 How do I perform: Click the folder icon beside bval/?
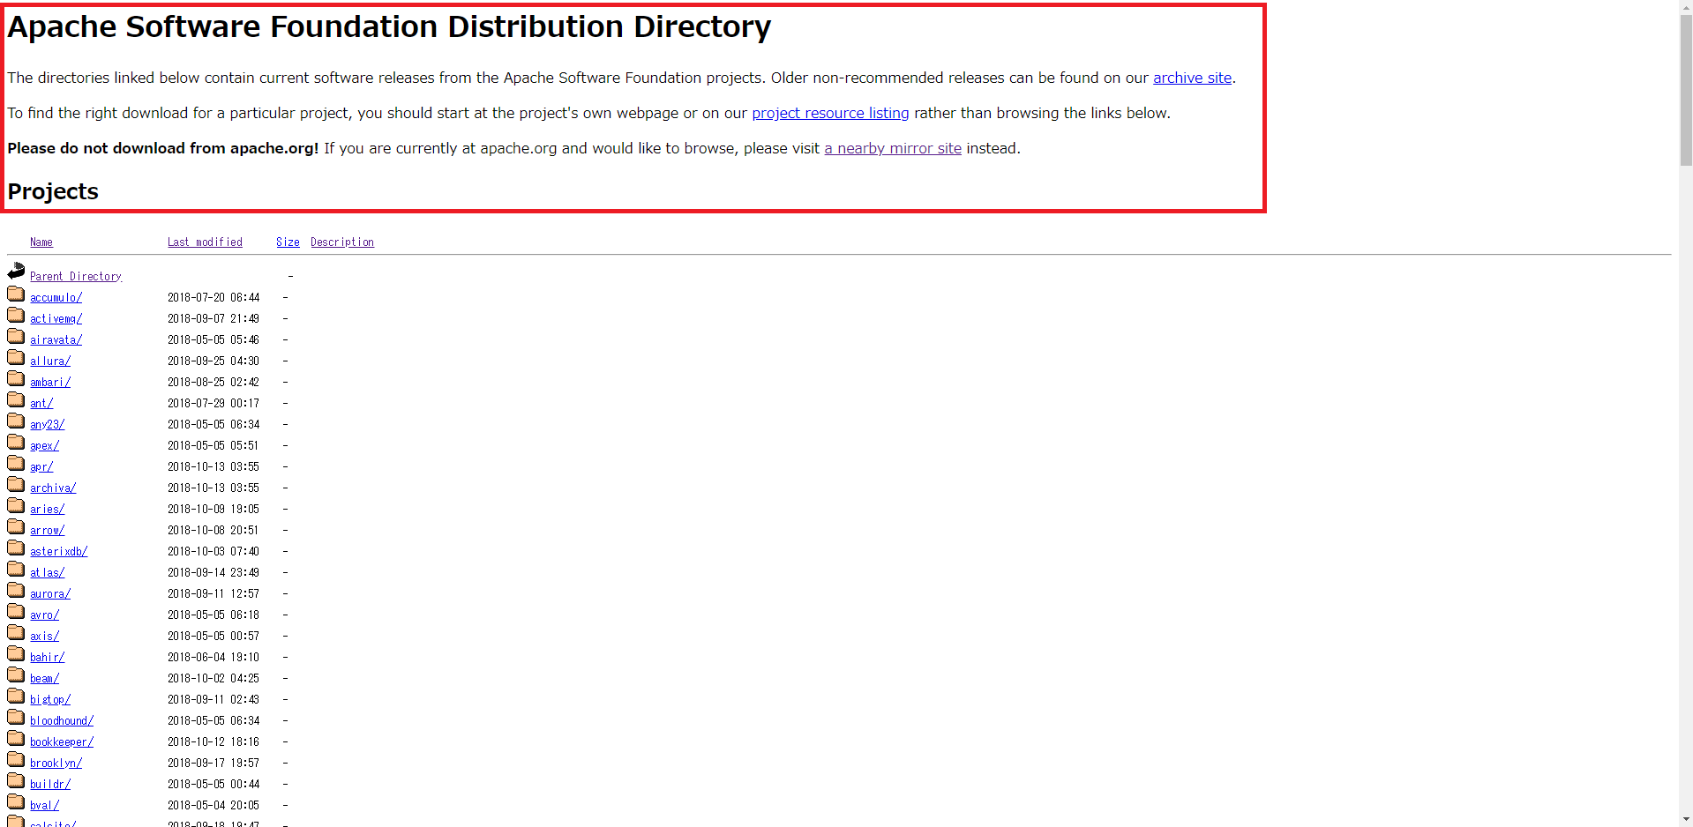(16, 801)
